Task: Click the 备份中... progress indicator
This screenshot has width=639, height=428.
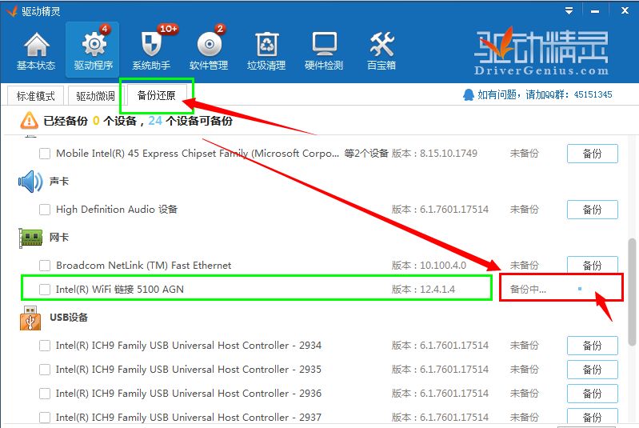Action: coord(528,290)
